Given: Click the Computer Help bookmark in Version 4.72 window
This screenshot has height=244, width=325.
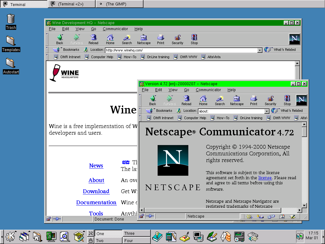Looking at the screenshot, I should pyautogui.click(x=192, y=118).
